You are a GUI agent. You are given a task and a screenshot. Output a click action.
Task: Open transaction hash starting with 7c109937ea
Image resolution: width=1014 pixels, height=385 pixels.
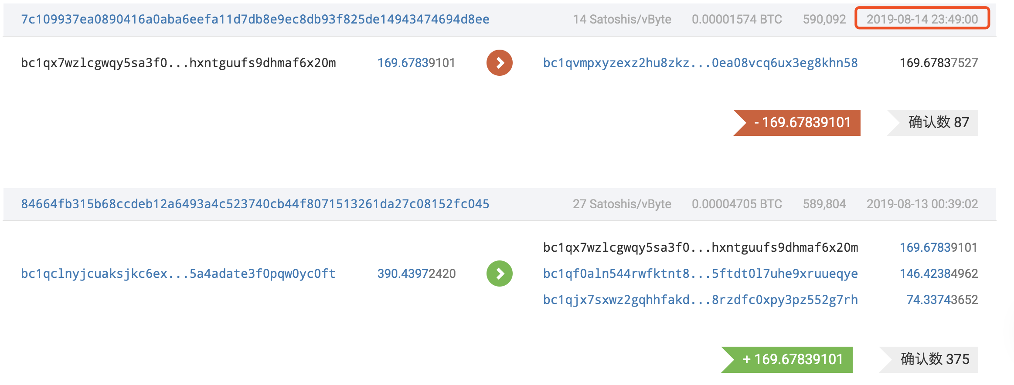[255, 19]
